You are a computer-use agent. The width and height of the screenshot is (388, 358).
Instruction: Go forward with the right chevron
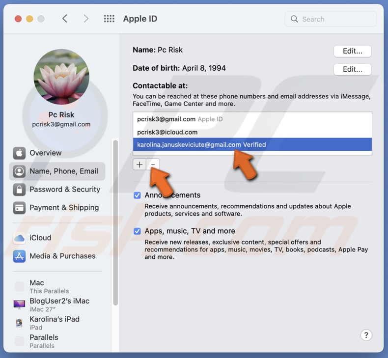86,19
